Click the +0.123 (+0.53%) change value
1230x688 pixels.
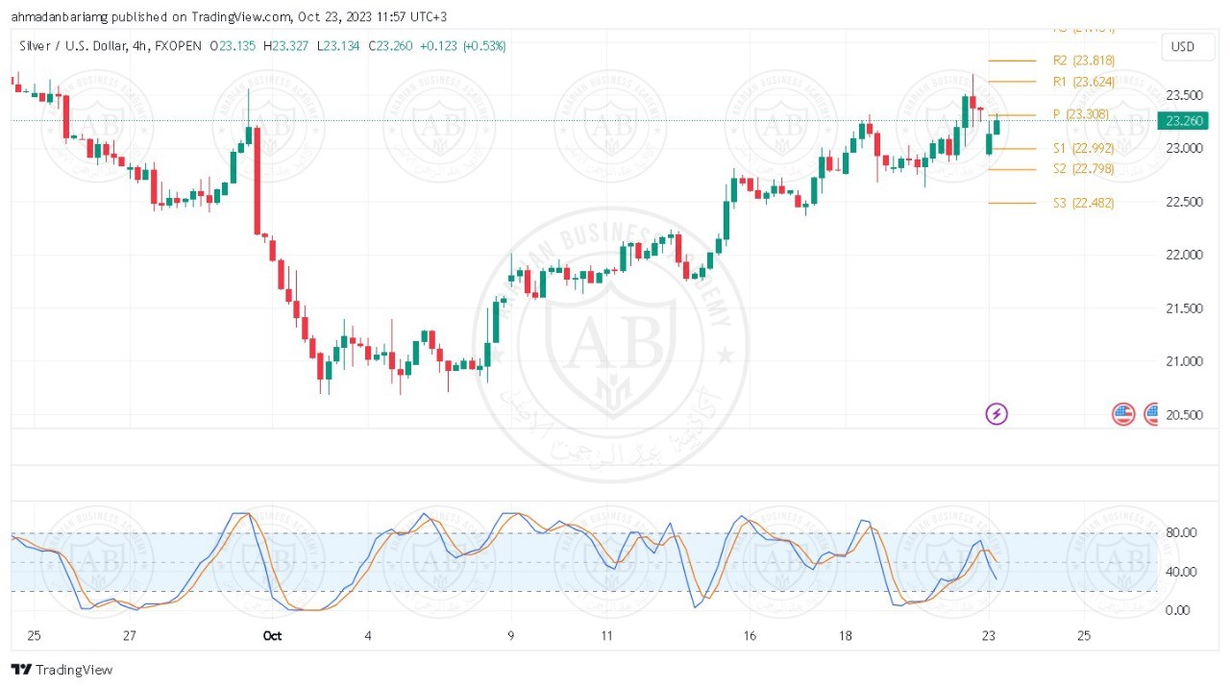pyautogui.click(x=465, y=46)
